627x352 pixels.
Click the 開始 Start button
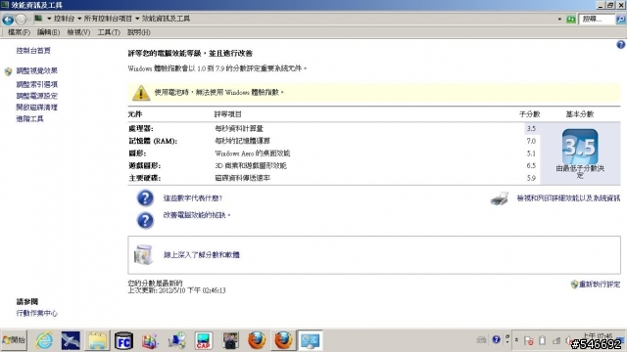(x=14, y=340)
